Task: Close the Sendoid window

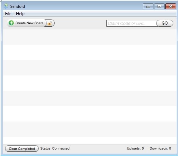Action: 170,6
